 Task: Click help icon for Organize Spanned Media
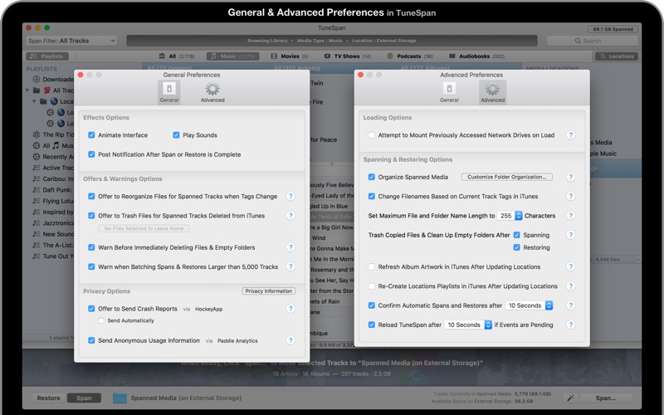tap(570, 177)
